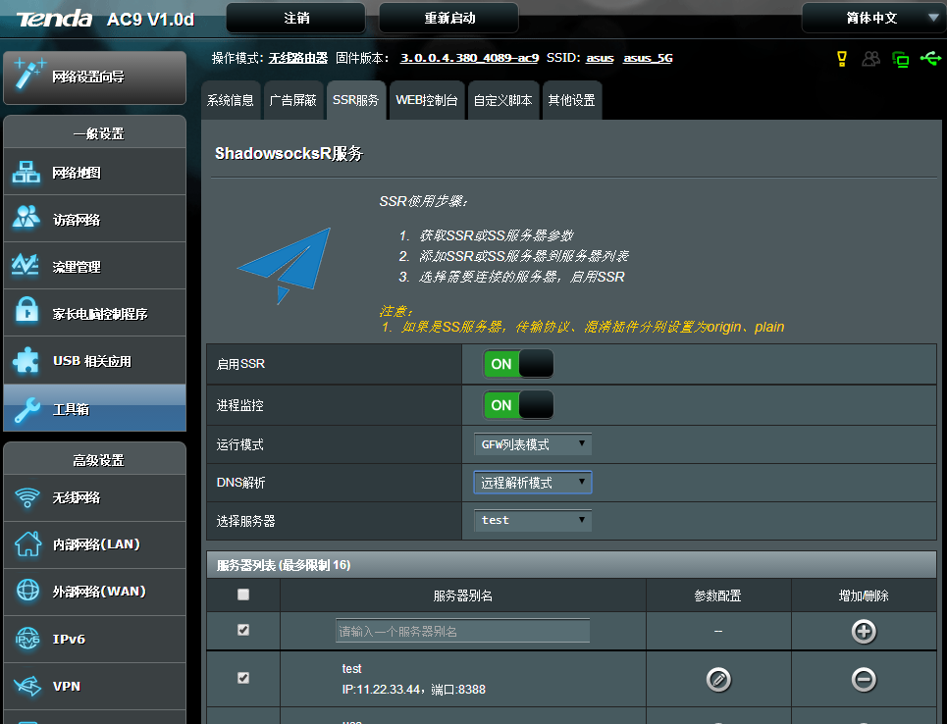Click the test server IP:11.22.33.44 entry
Viewport: 947px width, 724px height.
pos(414,679)
